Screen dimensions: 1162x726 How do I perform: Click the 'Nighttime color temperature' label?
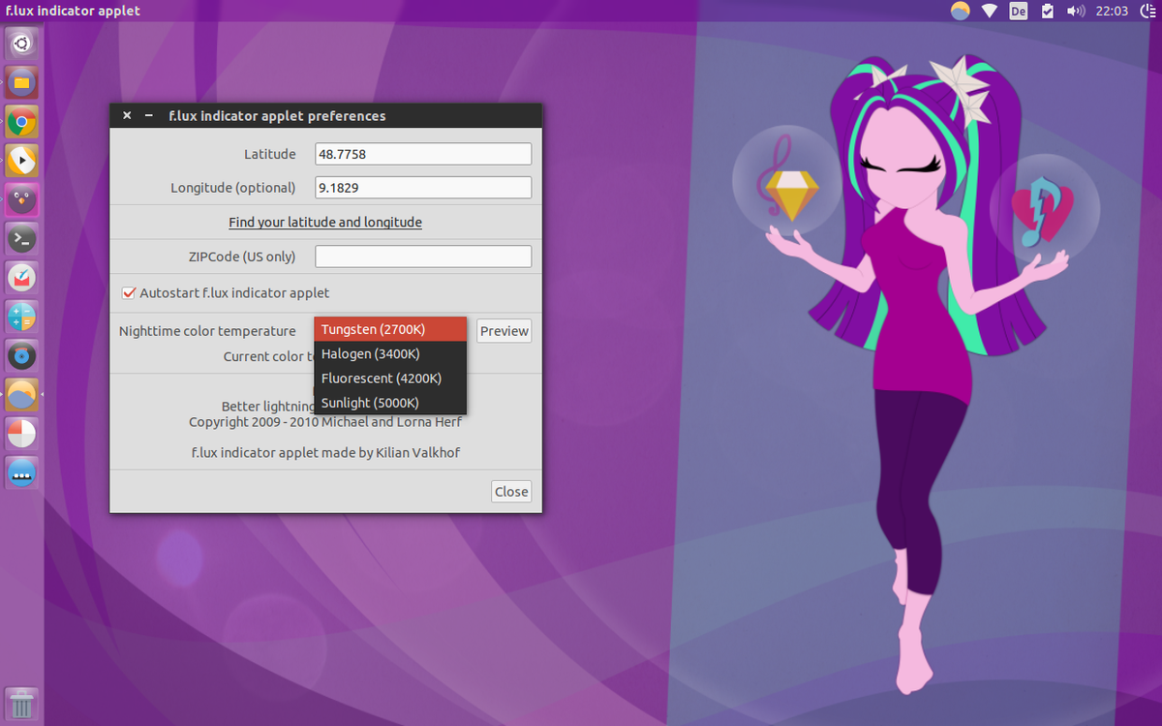point(207,331)
